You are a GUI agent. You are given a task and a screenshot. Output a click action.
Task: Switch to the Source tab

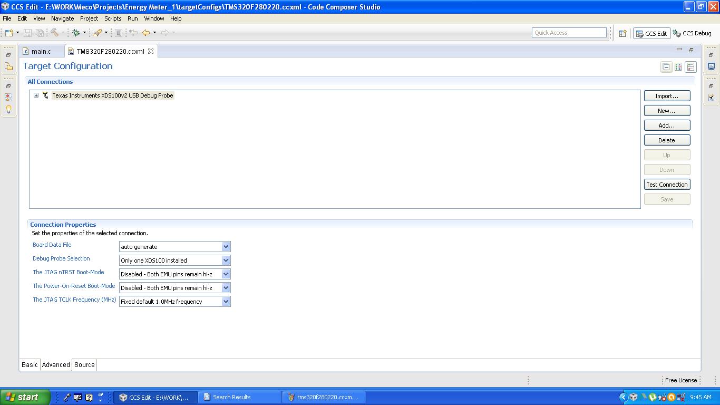pyautogui.click(x=84, y=365)
